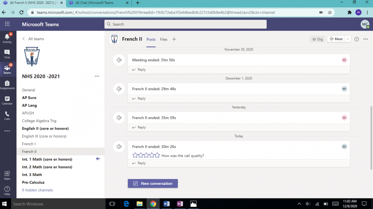
Task: Bookmark this page with the star icon
Action: pyautogui.click(x=330, y=13)
